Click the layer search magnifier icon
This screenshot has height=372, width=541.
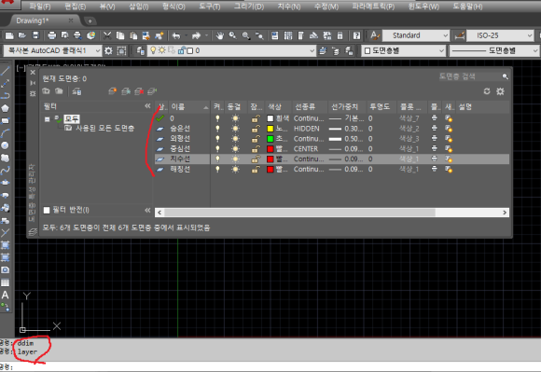click(506, 76)
